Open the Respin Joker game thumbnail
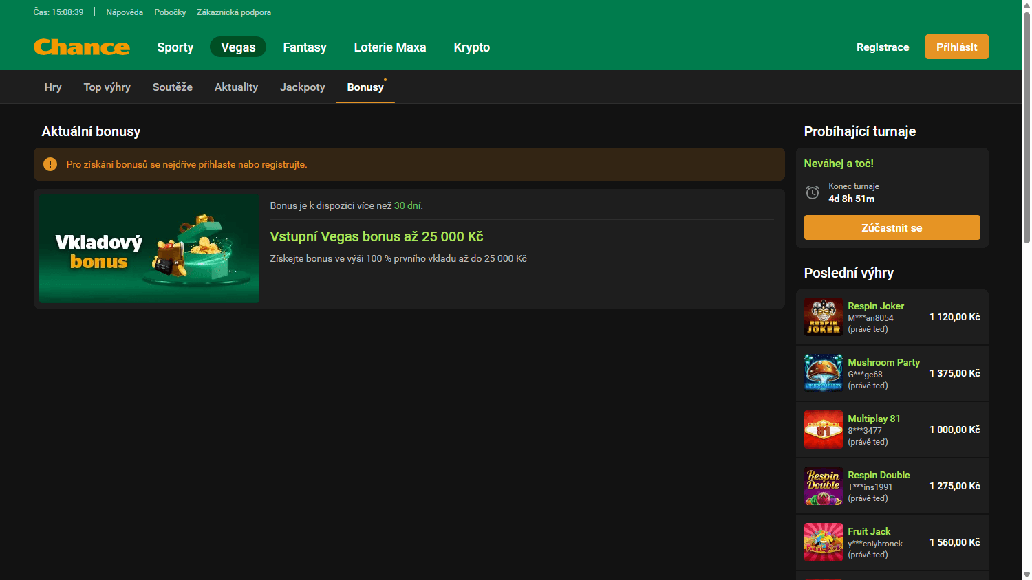The width and height of the screenshot is (1032, 580). tap(823, 317)
